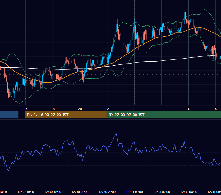
Task: Click the 16 hour axis label
Action: 26,109
